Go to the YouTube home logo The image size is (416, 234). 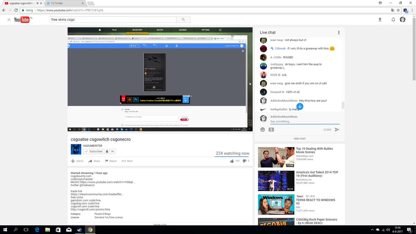click(21, 20)
